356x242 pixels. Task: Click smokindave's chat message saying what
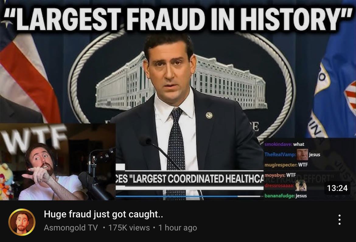[x=284, y=144]
